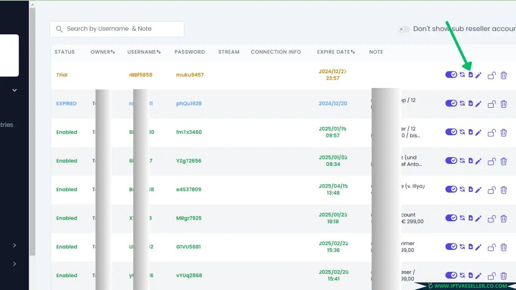Toggle enable switch in fmTx3460 row

pyautogui.click(x=451, y=132)
